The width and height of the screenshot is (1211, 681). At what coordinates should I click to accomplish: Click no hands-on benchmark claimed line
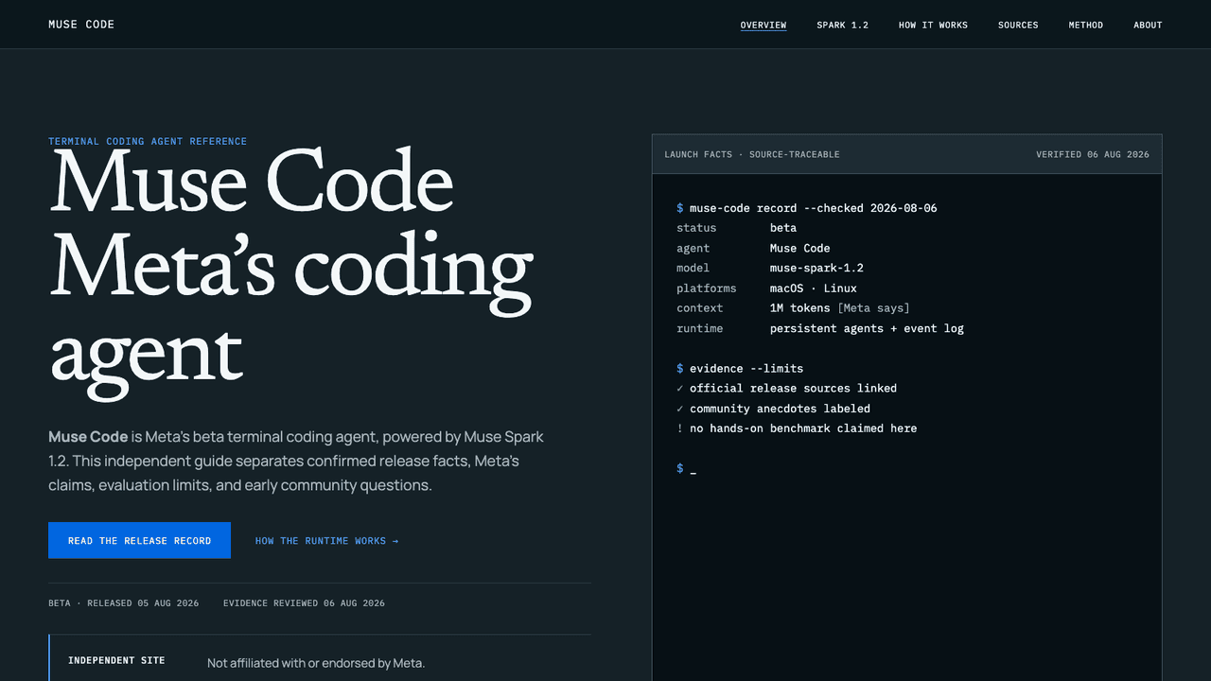point(797,428)
